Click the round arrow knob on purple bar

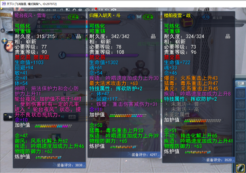click(62, 55)
